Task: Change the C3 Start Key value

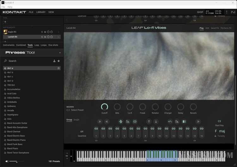Action: point(219,121)
